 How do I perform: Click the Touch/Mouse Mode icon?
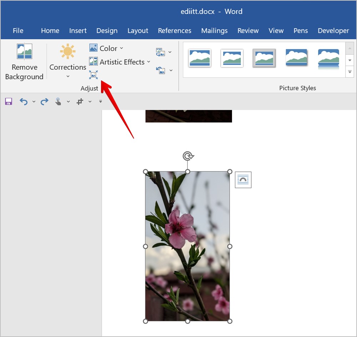[58, 102]
